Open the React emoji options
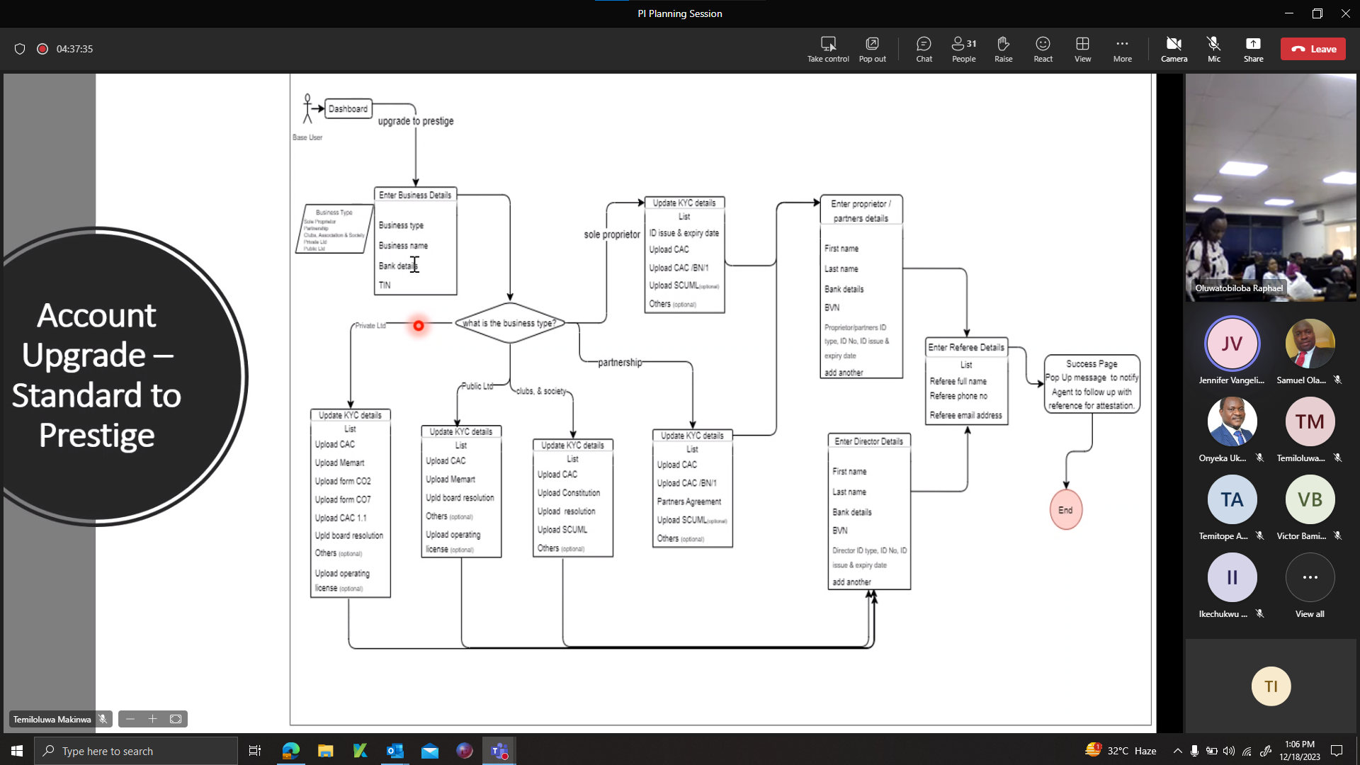1360x765 pixels. click(x=1043, y=49)
